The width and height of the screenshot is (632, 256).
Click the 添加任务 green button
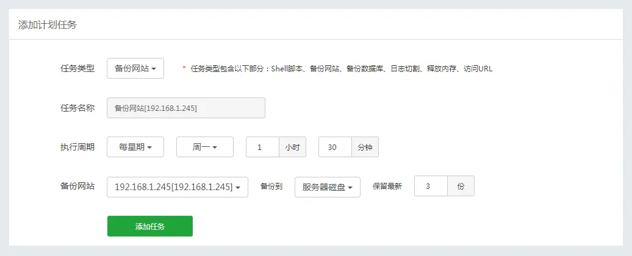(150, 226)
